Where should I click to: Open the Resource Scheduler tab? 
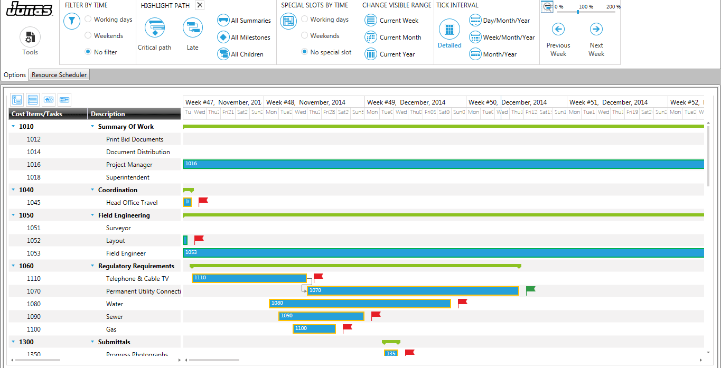(59, 74)
